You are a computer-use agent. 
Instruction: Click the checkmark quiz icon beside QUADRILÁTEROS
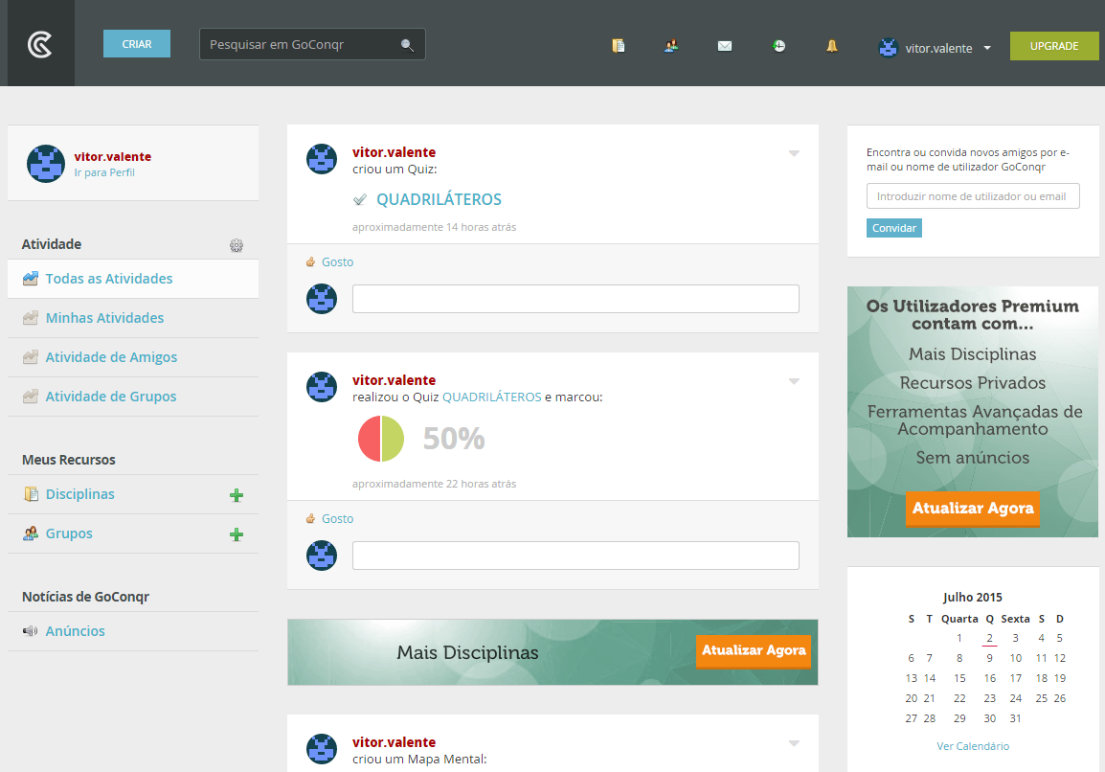359,199
